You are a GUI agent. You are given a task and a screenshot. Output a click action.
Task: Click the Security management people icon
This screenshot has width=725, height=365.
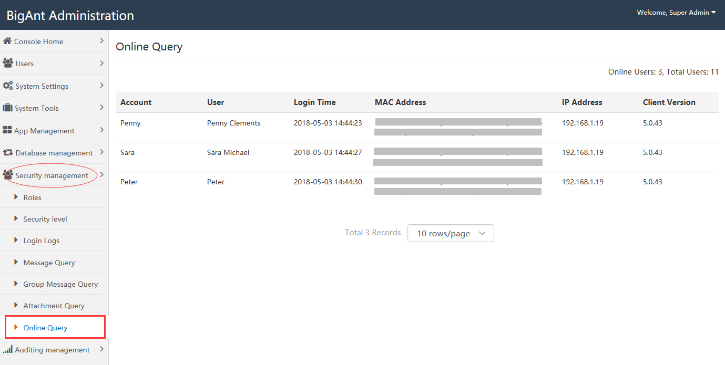[x=8, y=175]
